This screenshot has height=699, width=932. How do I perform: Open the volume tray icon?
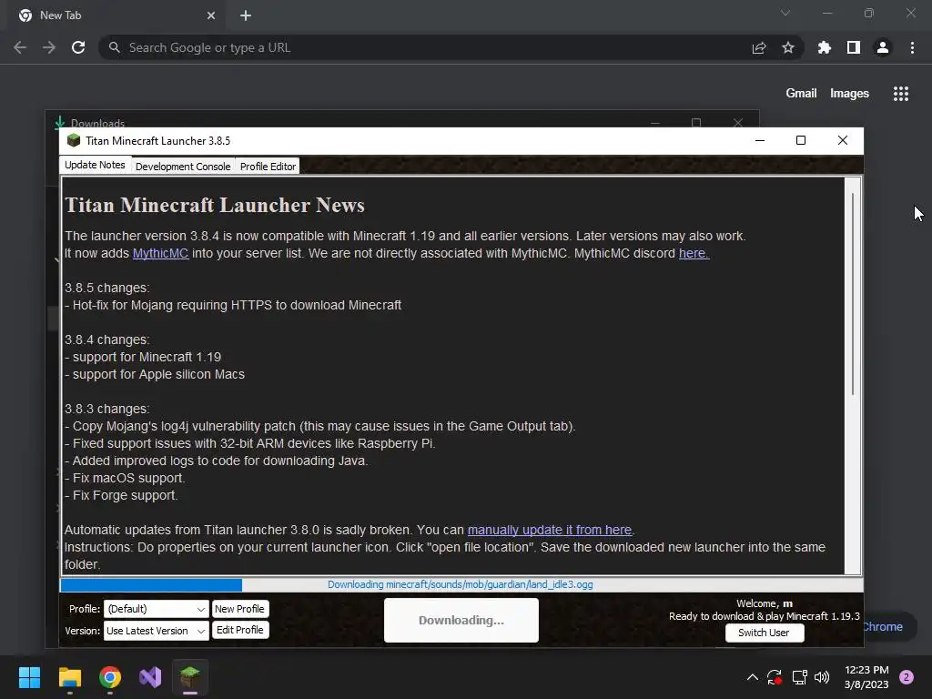tap(822, 677)
